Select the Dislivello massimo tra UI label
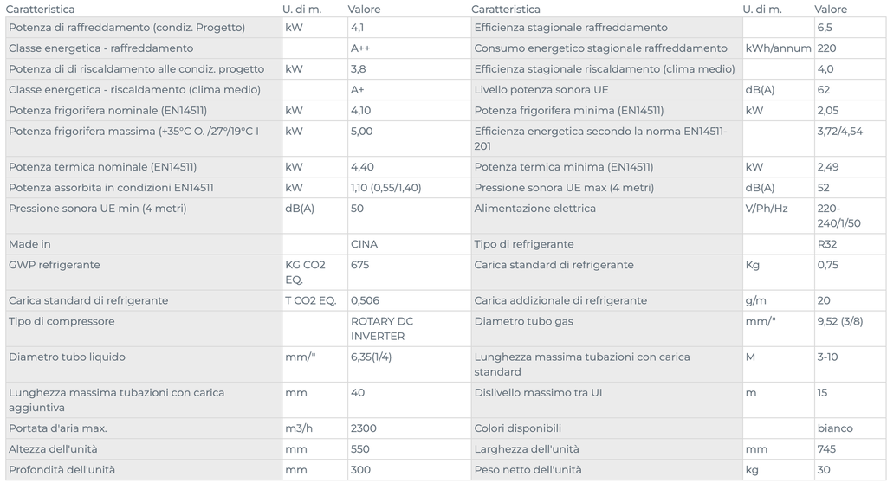 538,392
